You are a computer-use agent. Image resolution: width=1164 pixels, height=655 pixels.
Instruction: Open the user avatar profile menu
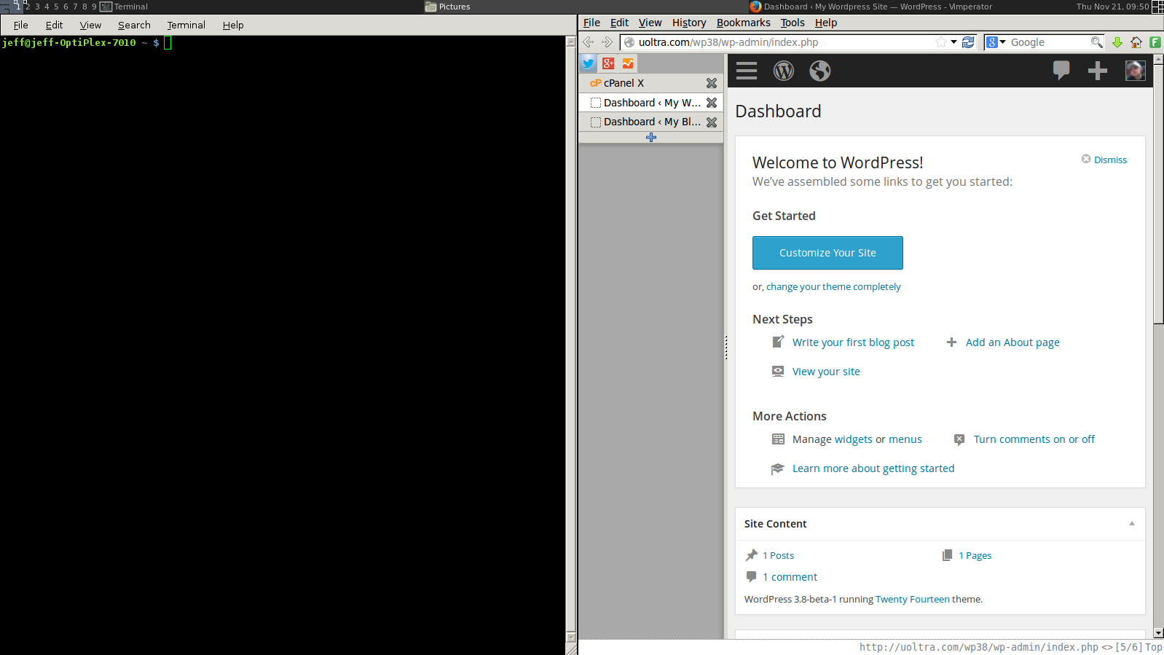tap(1136, 71)
